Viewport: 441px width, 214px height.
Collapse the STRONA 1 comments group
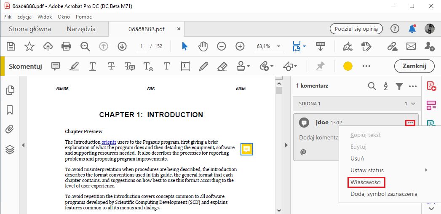(x=413, y=104)
